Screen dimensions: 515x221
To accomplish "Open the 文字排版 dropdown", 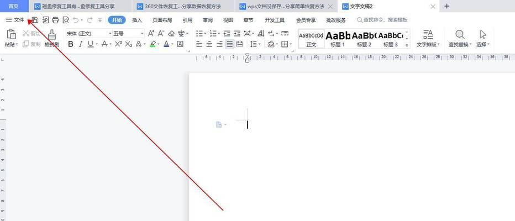I will [x=428, y=39].
